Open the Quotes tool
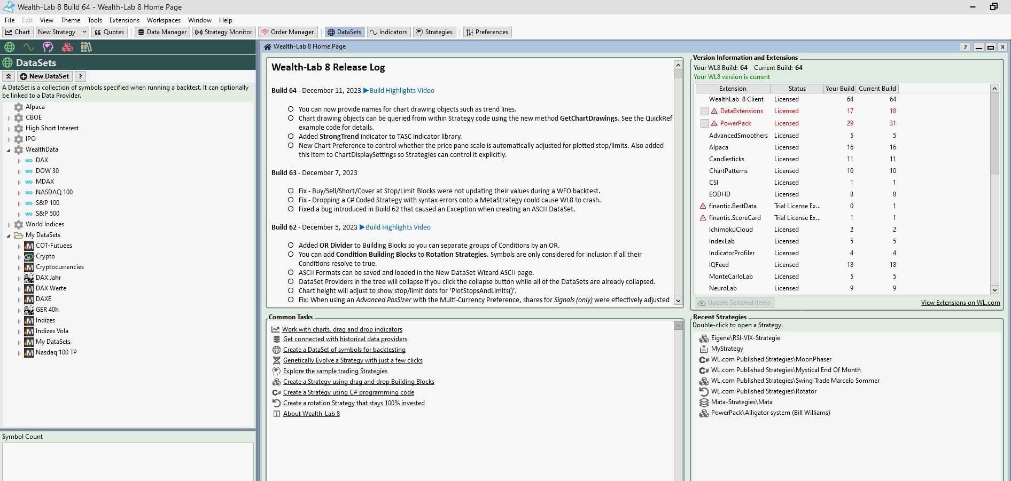1011x481 pixels. pyautogui.click(x=110, y=32)
